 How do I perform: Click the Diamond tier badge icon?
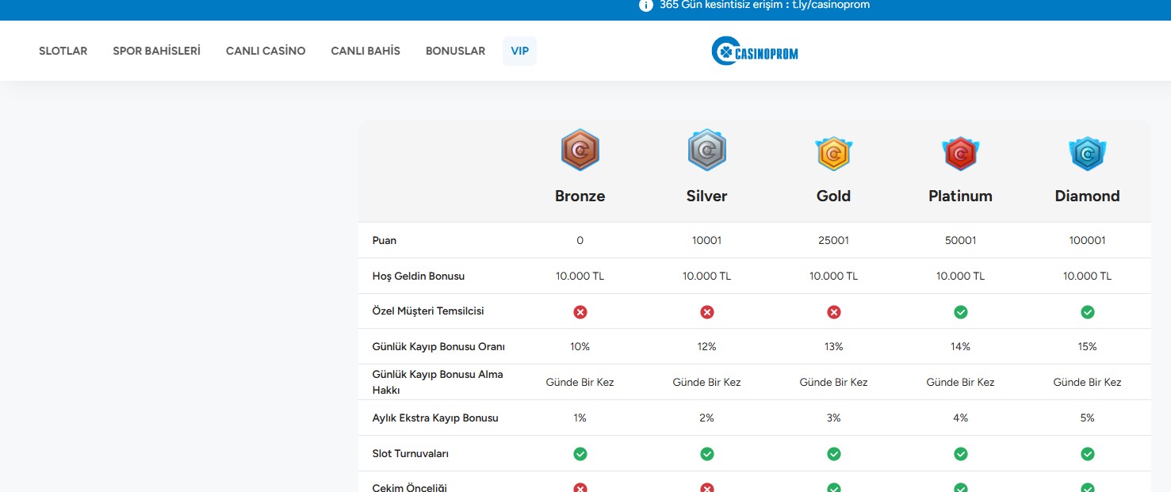click(x=1087, y=153)
